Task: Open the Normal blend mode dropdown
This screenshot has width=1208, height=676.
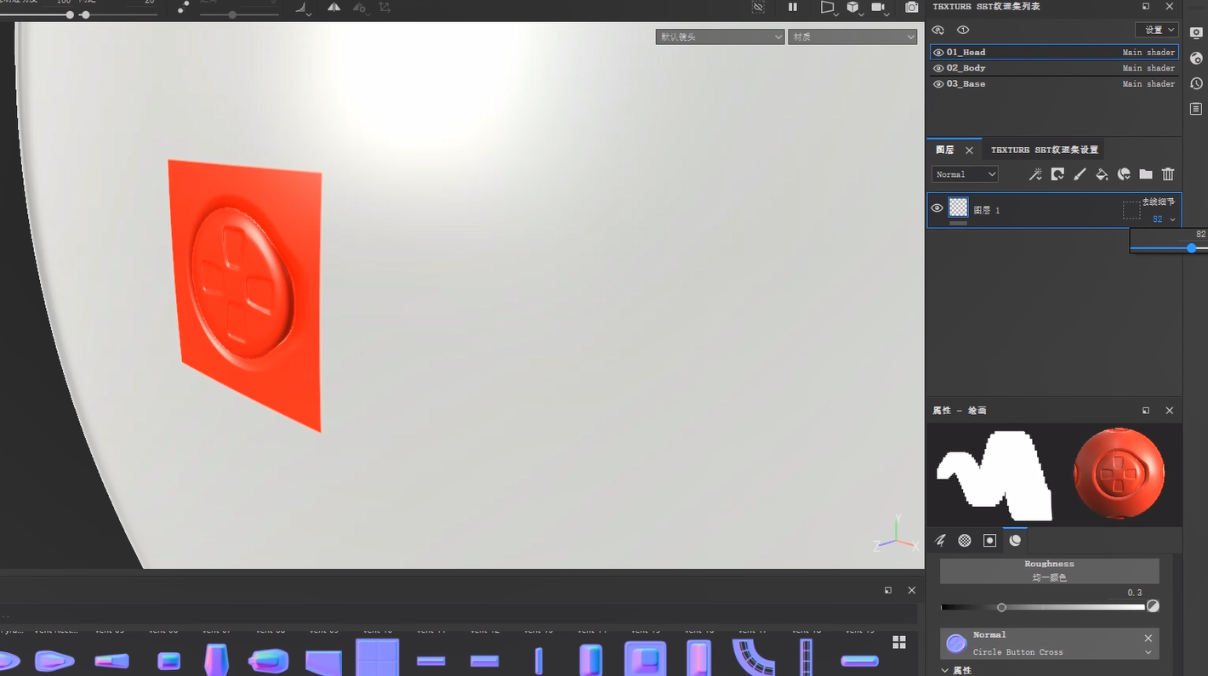Action: 965,174
